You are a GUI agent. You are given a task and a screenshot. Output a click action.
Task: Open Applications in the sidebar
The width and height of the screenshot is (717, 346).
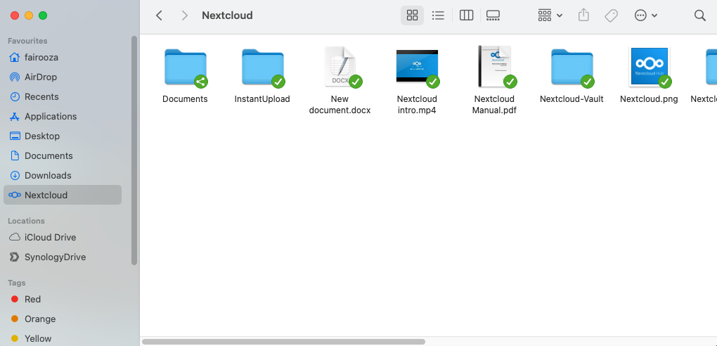[x=63, y=117]
